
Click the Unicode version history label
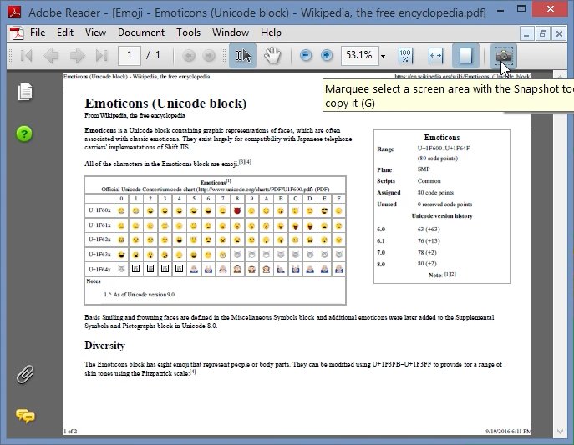point(442,215)
